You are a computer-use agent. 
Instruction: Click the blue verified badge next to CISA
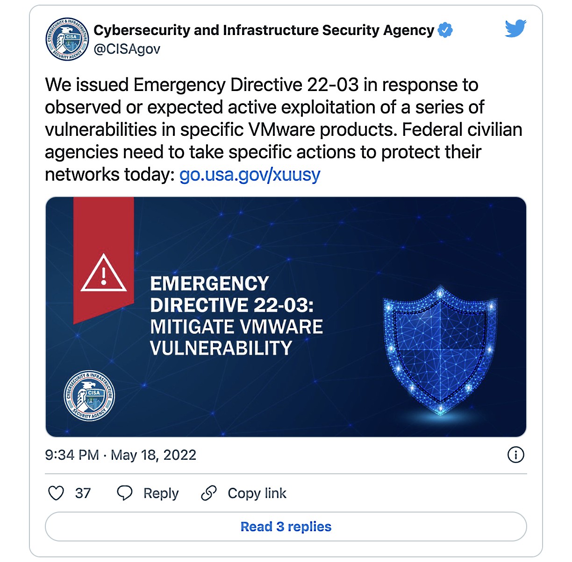(x=445, y=29)
